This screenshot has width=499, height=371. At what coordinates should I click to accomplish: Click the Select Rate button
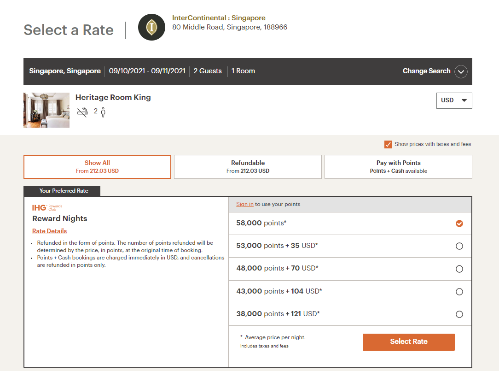point(408,342)
